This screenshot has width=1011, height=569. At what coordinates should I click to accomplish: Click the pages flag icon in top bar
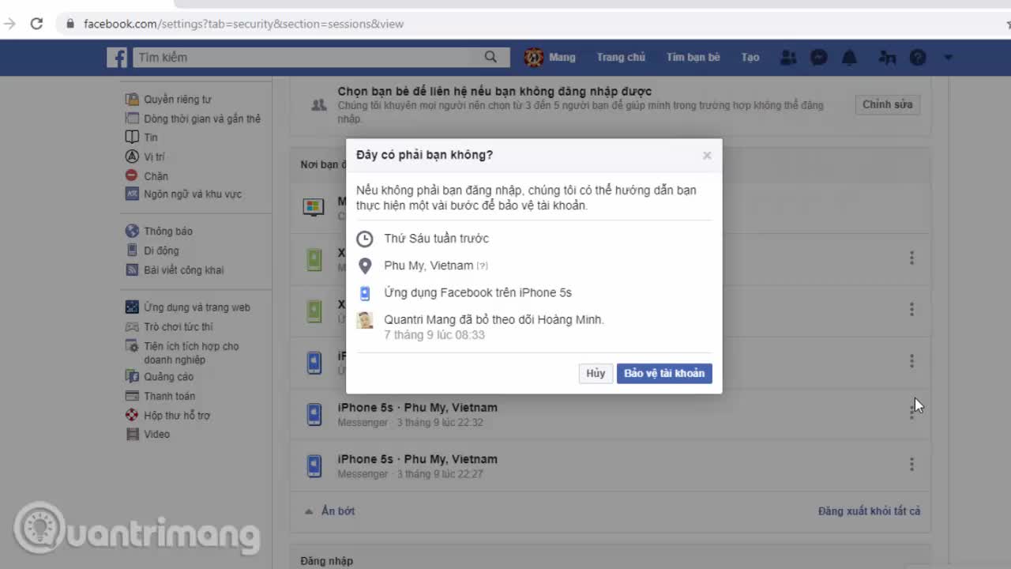tap(886, 57)
